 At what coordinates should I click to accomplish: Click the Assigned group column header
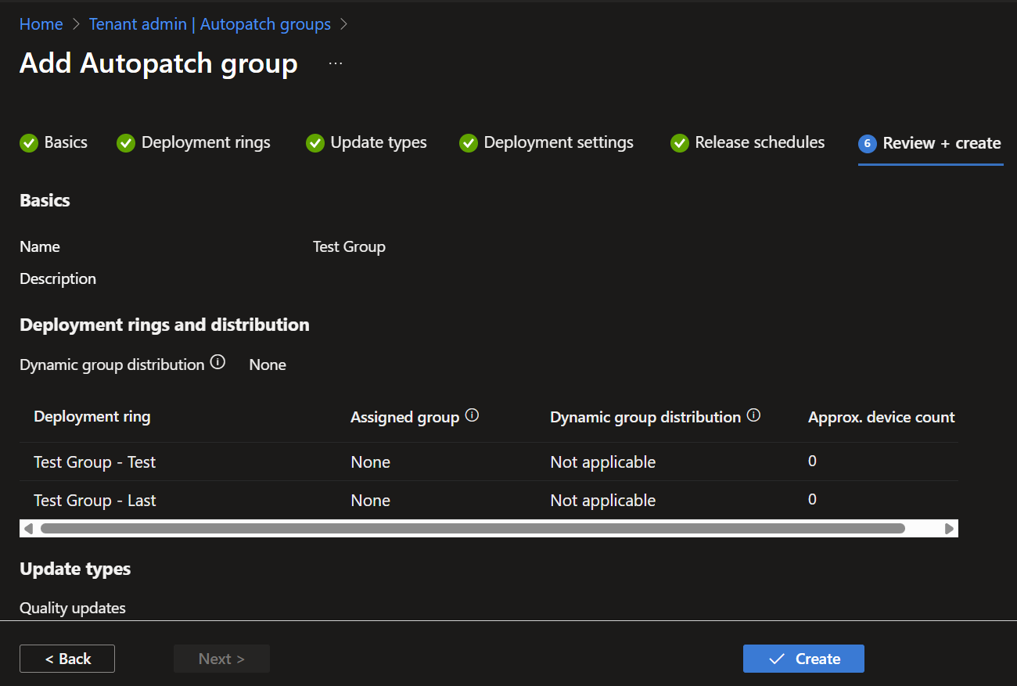404,417
